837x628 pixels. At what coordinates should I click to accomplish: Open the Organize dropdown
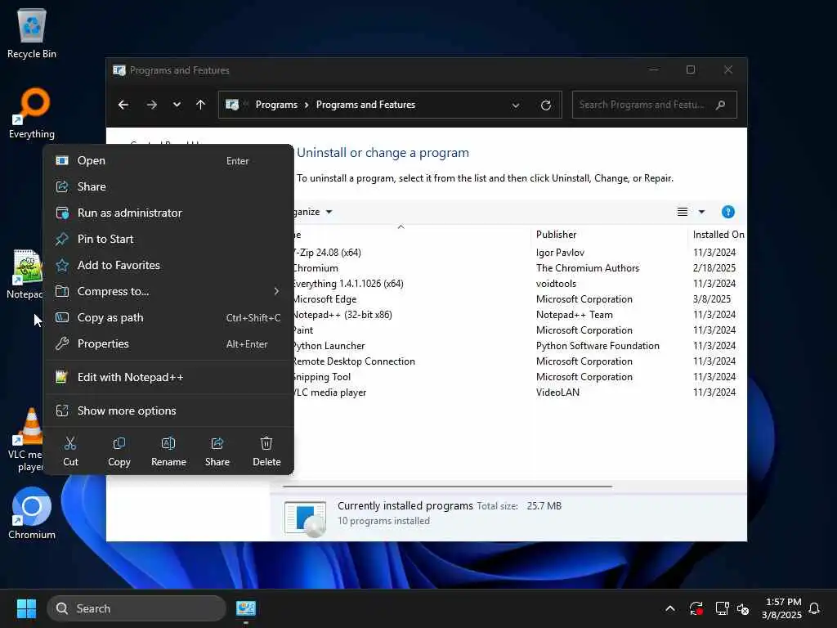[313, 212]
